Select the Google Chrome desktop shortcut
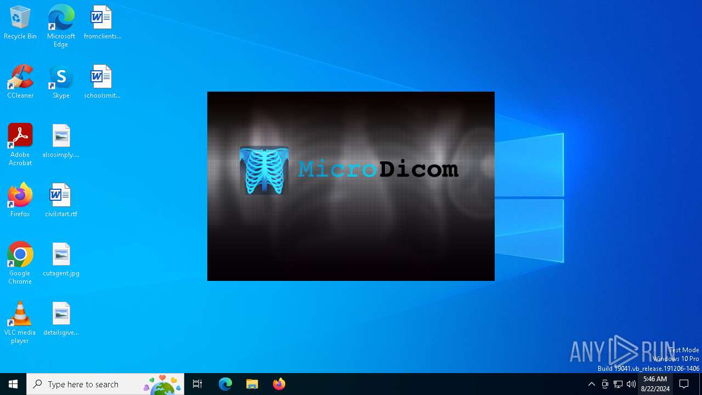Image resolution: width=702 pixels, height=395 pixels. click(20, 263)
